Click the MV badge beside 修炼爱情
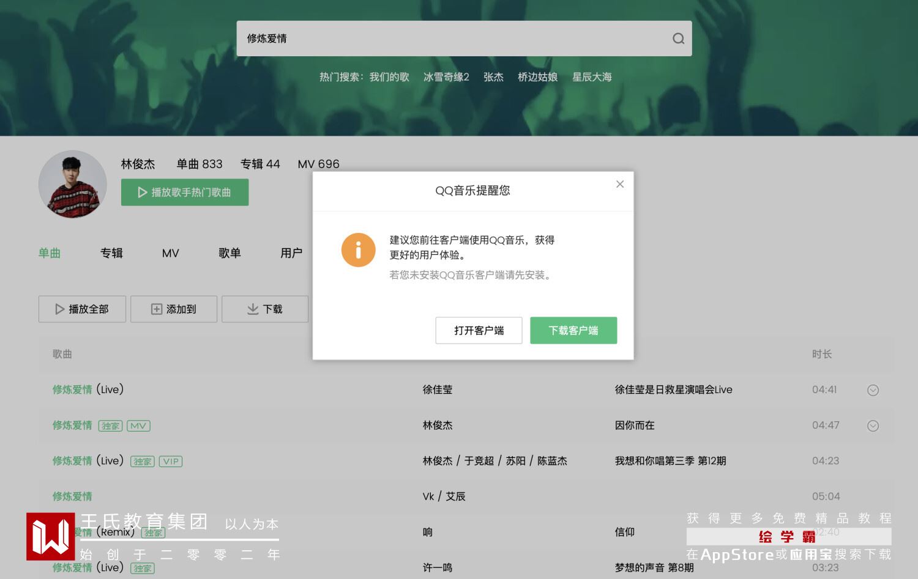Viewport: 918px width, 579px height. 138,426
